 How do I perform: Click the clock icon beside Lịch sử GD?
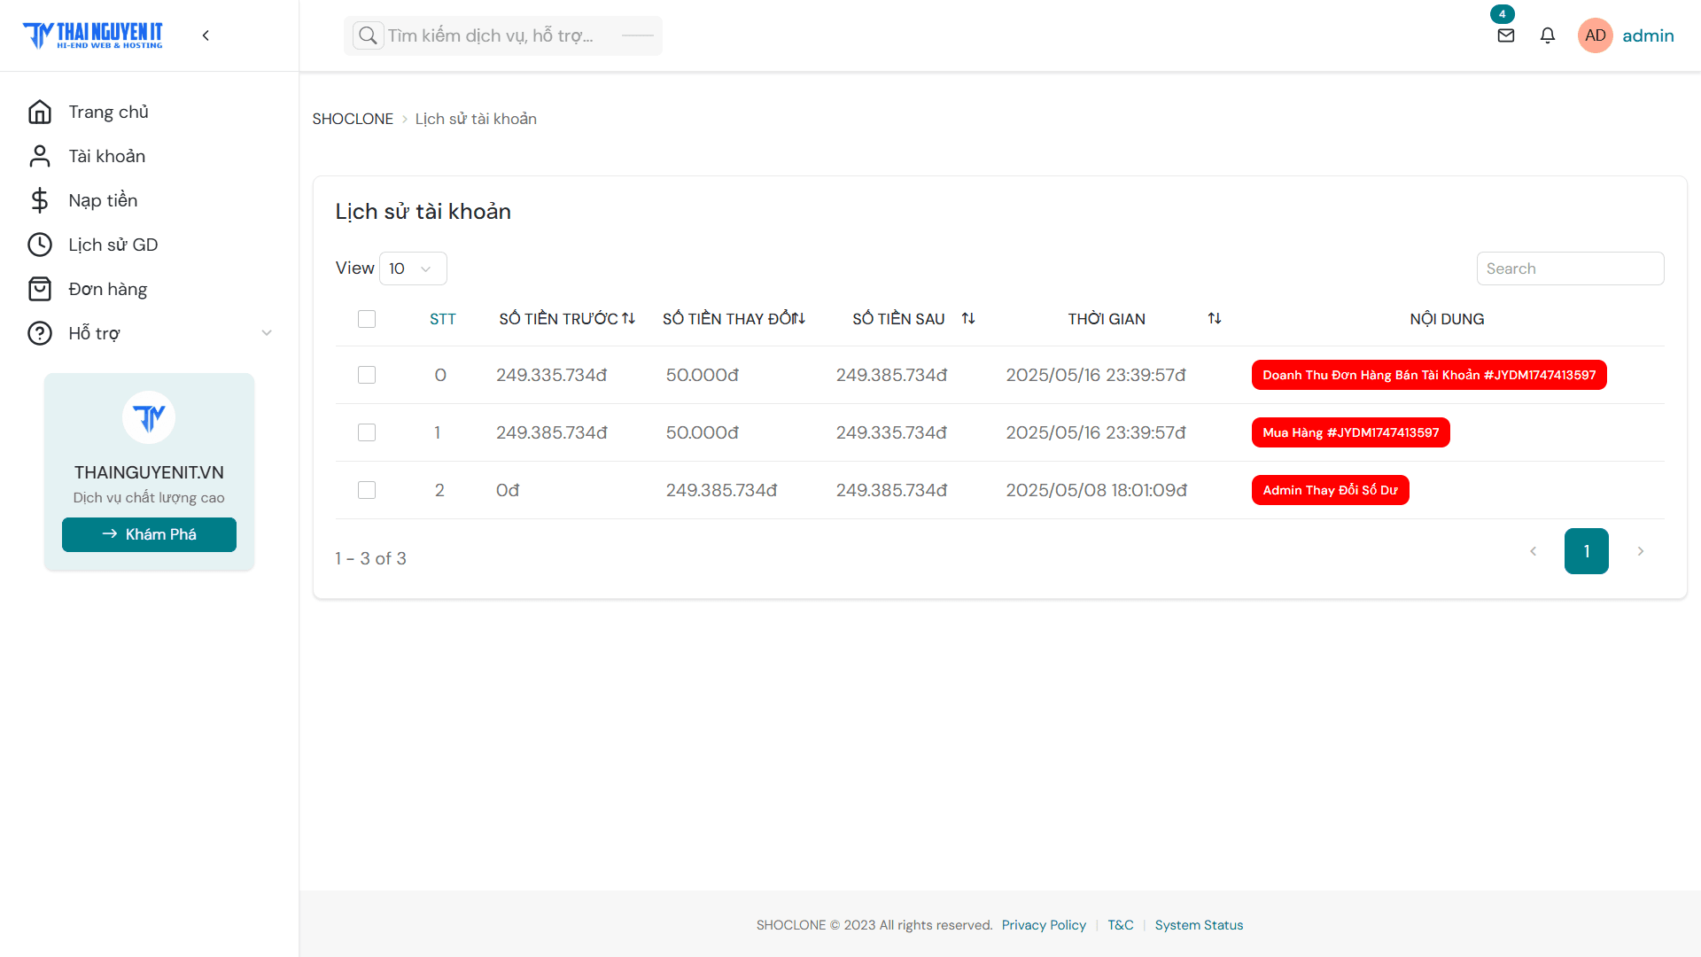tap(40, 245)
